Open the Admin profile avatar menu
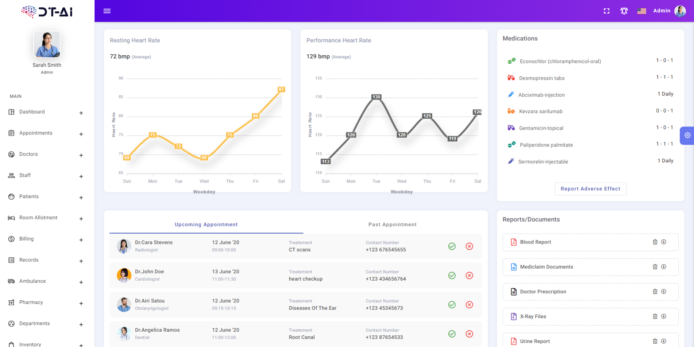 (x=680, y=11)
